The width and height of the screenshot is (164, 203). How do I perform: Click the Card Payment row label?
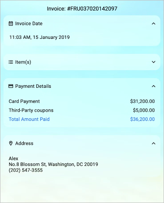click(x=24, y=101)
